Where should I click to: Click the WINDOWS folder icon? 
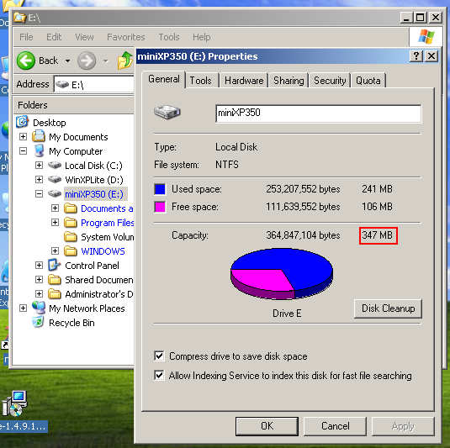click(x=71, y=251)
